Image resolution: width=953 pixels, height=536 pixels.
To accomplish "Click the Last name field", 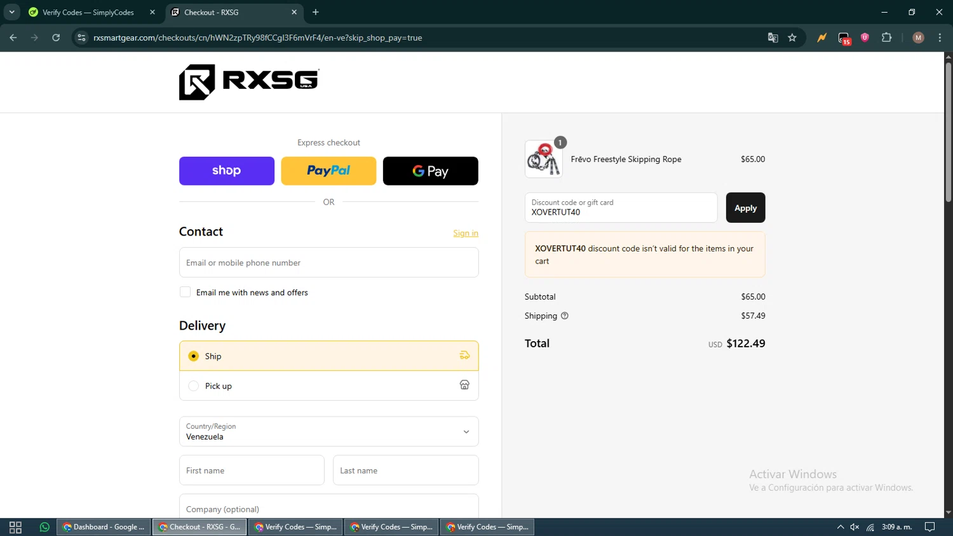I will [405, 470].
